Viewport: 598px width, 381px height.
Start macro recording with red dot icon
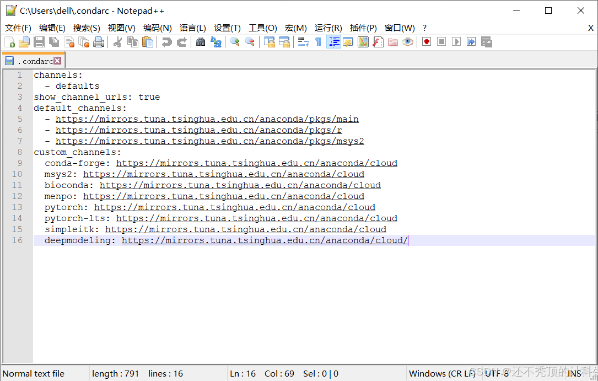427,42
